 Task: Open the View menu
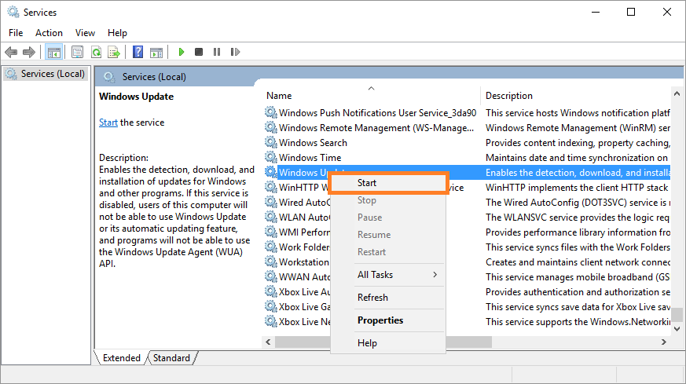85,33
